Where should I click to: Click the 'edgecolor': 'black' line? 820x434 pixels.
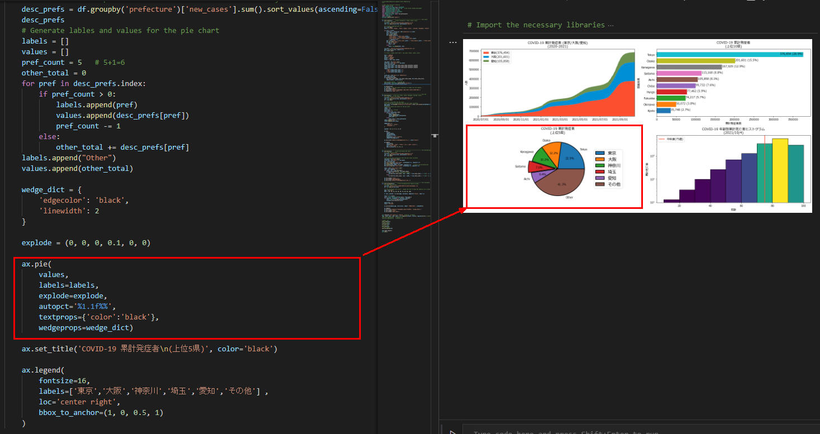pyautogui.click(x=84, y=200)
